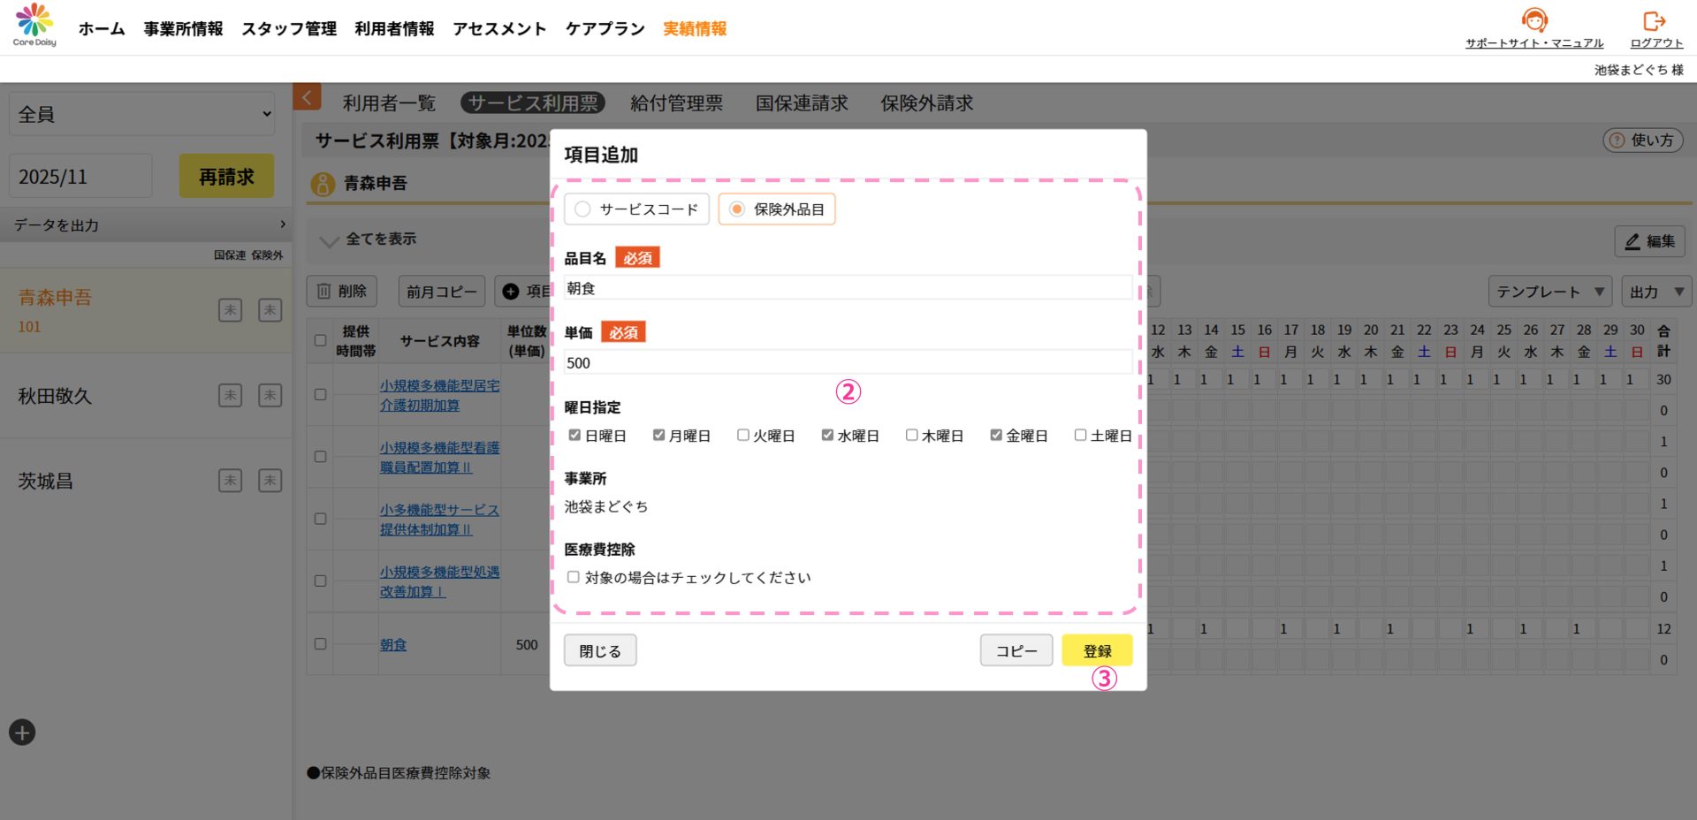Switch to the 給付管理票 tab

676,103
